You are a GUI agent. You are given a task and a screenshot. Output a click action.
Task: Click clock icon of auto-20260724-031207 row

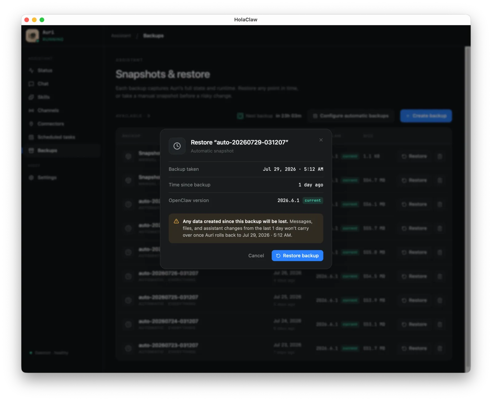[128, 324]
